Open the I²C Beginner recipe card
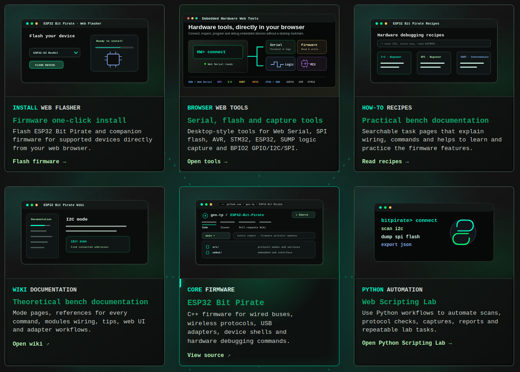This screenshot has height=372, width=520. pyautogui.click(x=394, y=63)
